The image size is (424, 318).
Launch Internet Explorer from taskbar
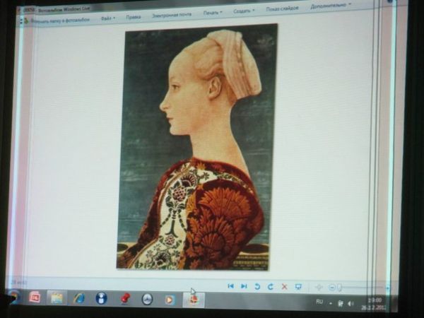click(79, 298)
